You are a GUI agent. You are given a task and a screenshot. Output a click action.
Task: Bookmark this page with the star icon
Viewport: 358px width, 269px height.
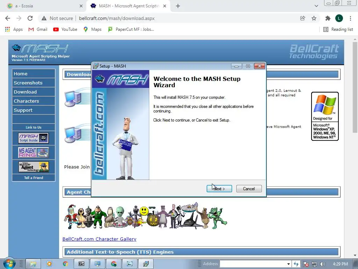(314, 18)
